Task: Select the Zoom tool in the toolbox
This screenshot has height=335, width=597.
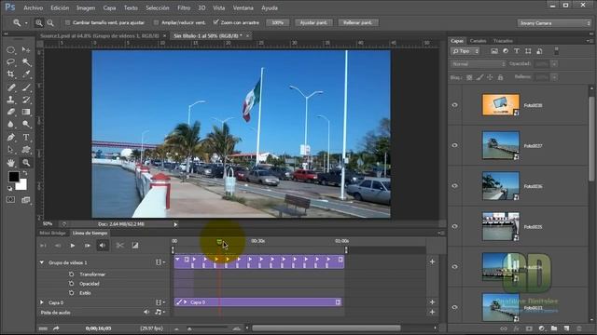Action: point(26,163)
